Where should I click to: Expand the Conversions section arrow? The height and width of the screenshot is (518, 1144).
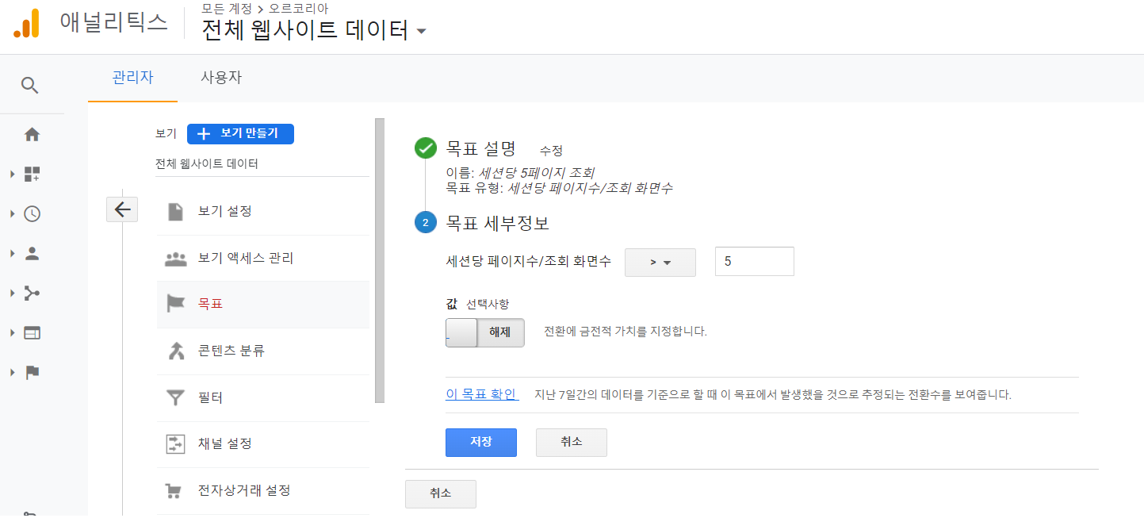(13, 372)
